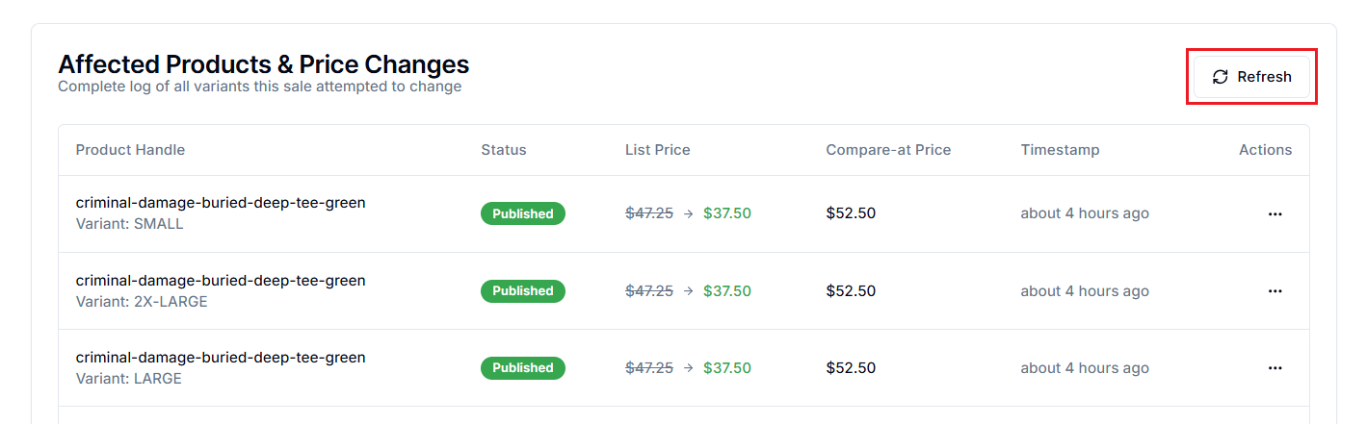Select Compare-at Price column header
Screen dimensions: 1367x424
click(888, 150)
